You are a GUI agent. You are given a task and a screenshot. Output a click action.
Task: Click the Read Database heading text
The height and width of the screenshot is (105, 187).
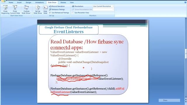tap(67, 42)
